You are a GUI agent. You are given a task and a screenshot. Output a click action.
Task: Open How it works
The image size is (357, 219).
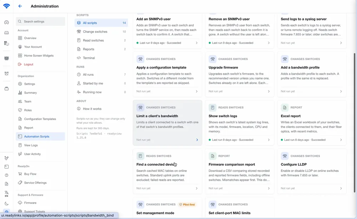pos(101,109)
